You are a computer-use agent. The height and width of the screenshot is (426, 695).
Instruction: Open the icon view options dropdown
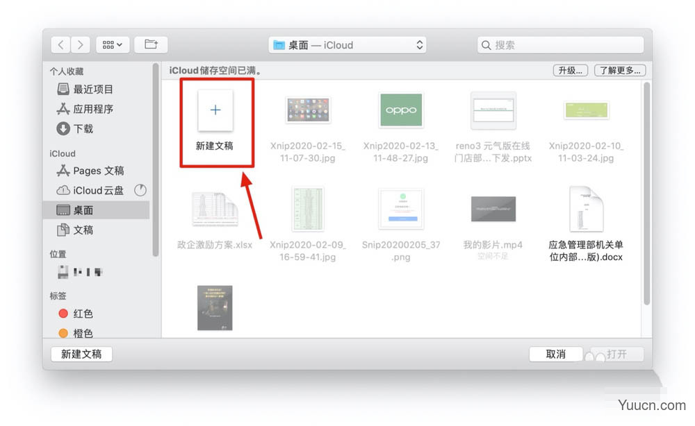pyautogui.click(x=113, y=44)
